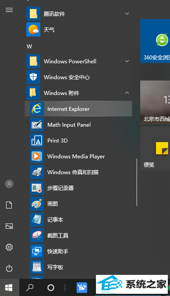The image size is (170, 296).
Task: Open the user account icon
Action: (x=9, y=184)
